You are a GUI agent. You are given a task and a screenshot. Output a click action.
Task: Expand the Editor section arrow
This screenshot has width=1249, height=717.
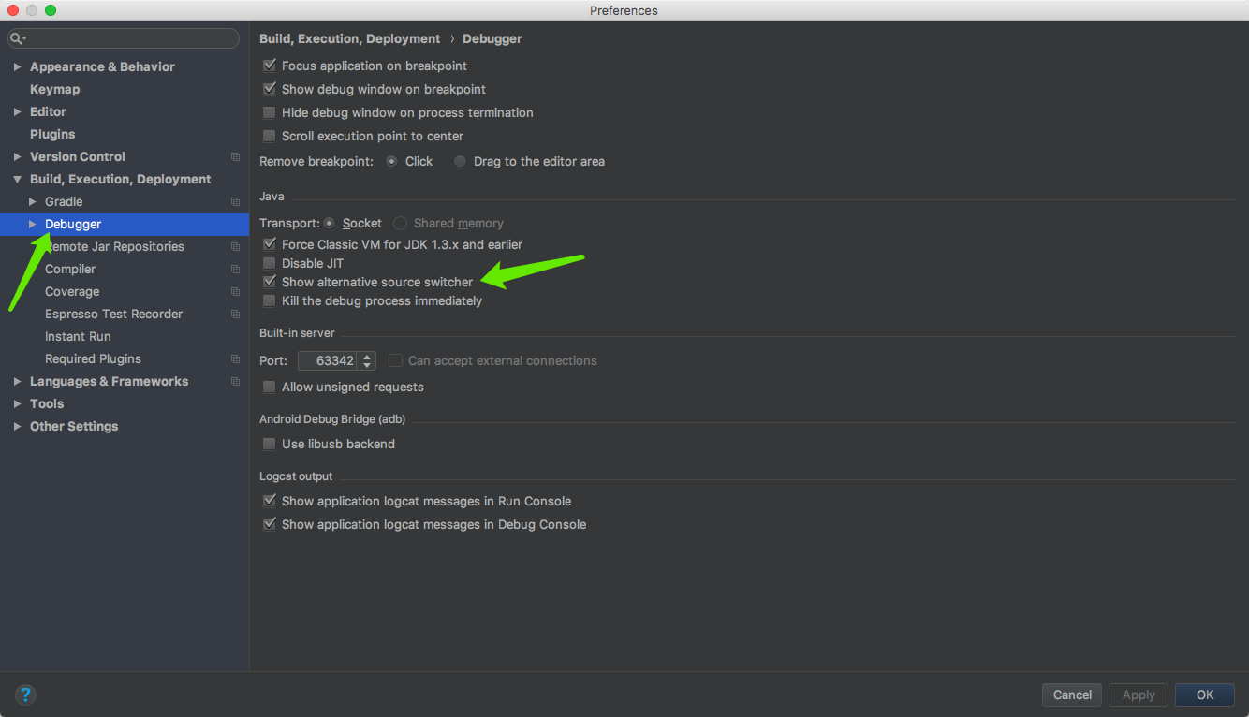coord(17,111)
